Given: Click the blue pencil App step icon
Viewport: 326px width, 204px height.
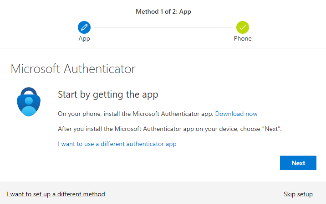Looking at the screenshot, I should (84, 27).
